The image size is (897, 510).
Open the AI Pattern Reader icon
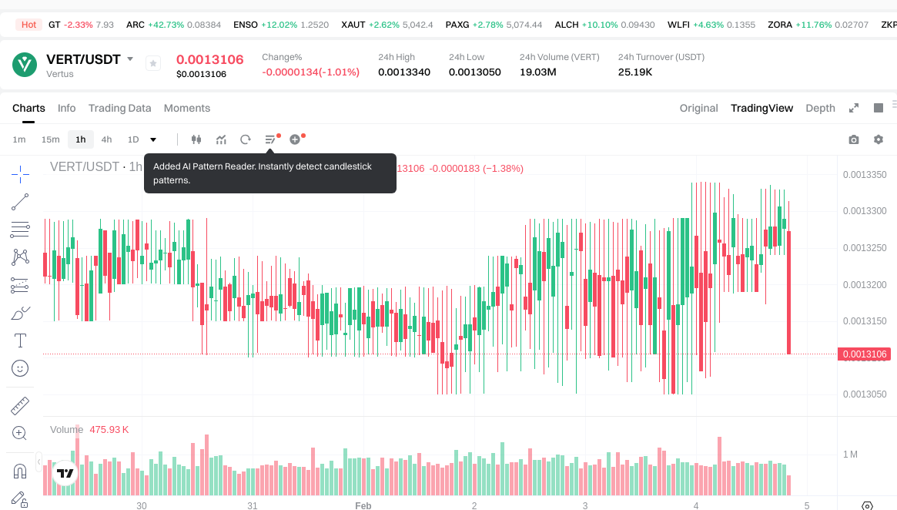coord(270,139)
